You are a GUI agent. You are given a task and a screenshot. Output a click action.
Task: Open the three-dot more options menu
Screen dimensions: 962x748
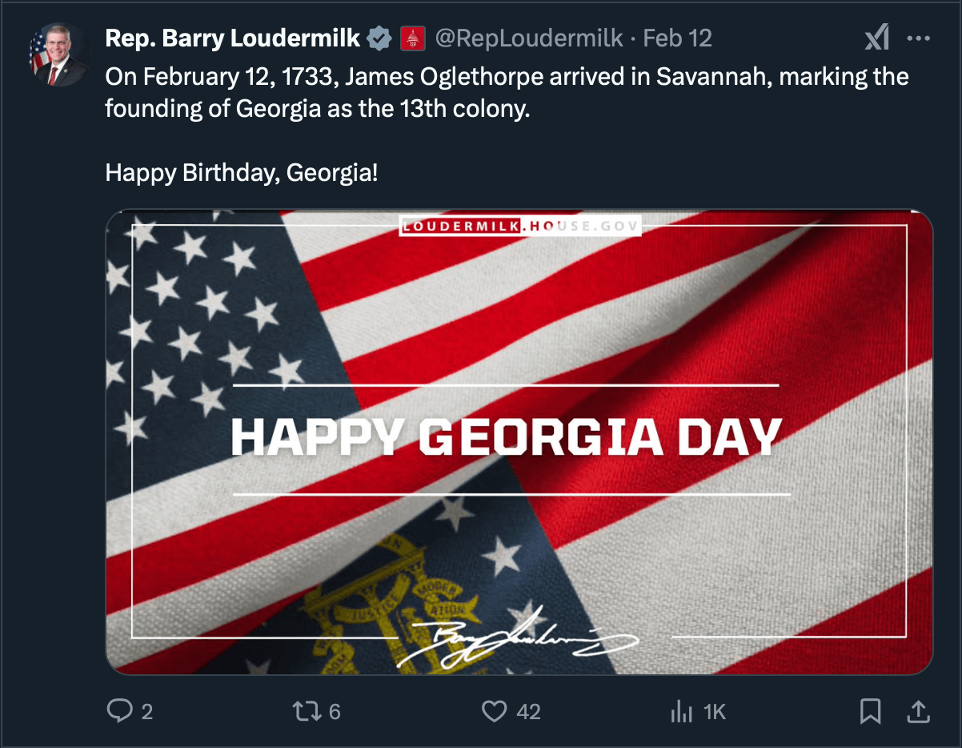918,38
